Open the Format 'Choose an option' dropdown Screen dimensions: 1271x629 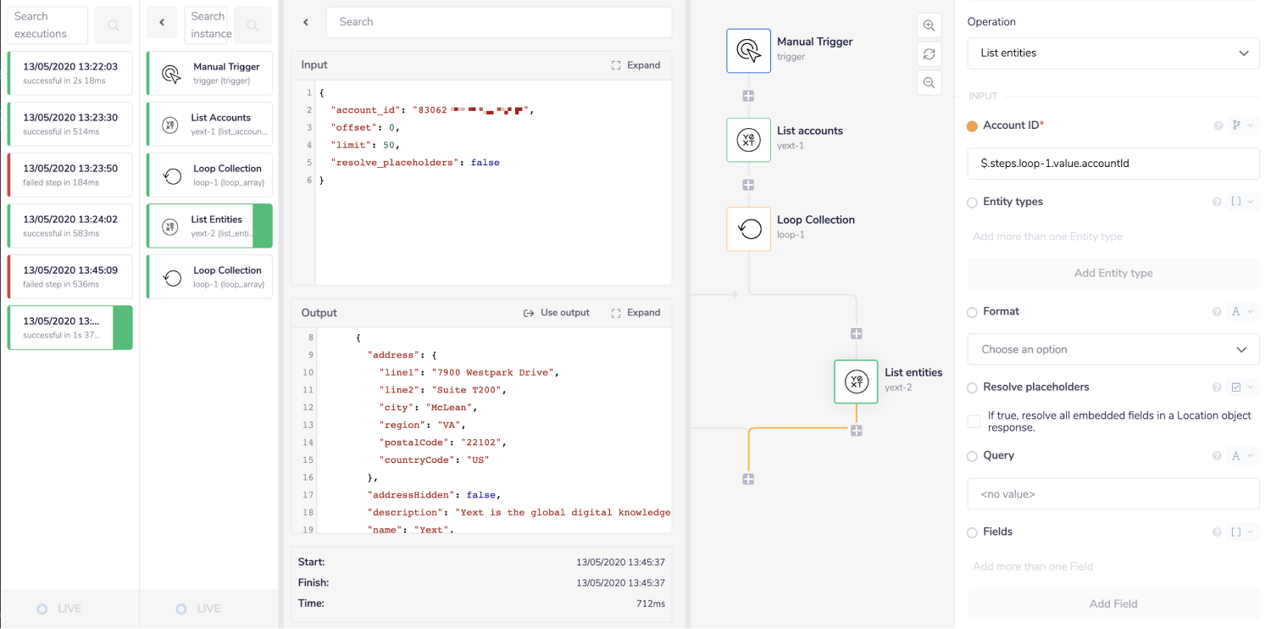(x=1113, y=349)
